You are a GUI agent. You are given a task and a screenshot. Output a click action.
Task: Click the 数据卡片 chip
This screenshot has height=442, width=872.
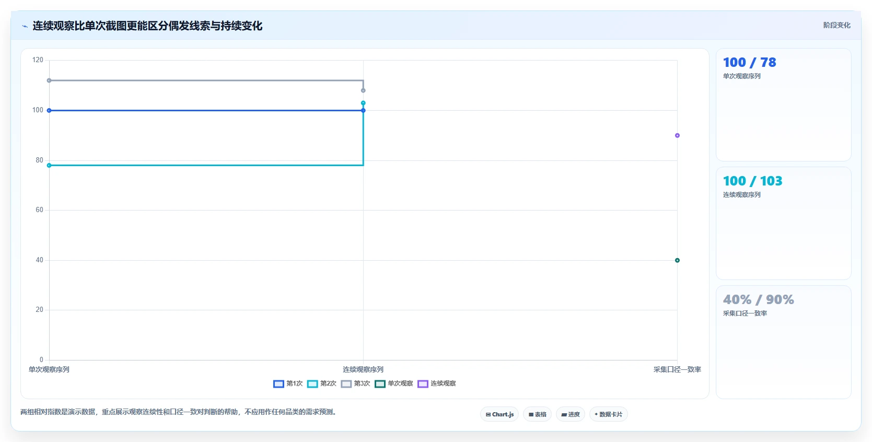point(609,414)
